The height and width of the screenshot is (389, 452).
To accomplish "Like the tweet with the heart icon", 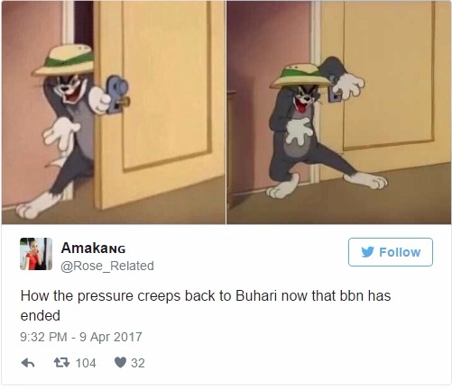I will [x=120, y=363].
